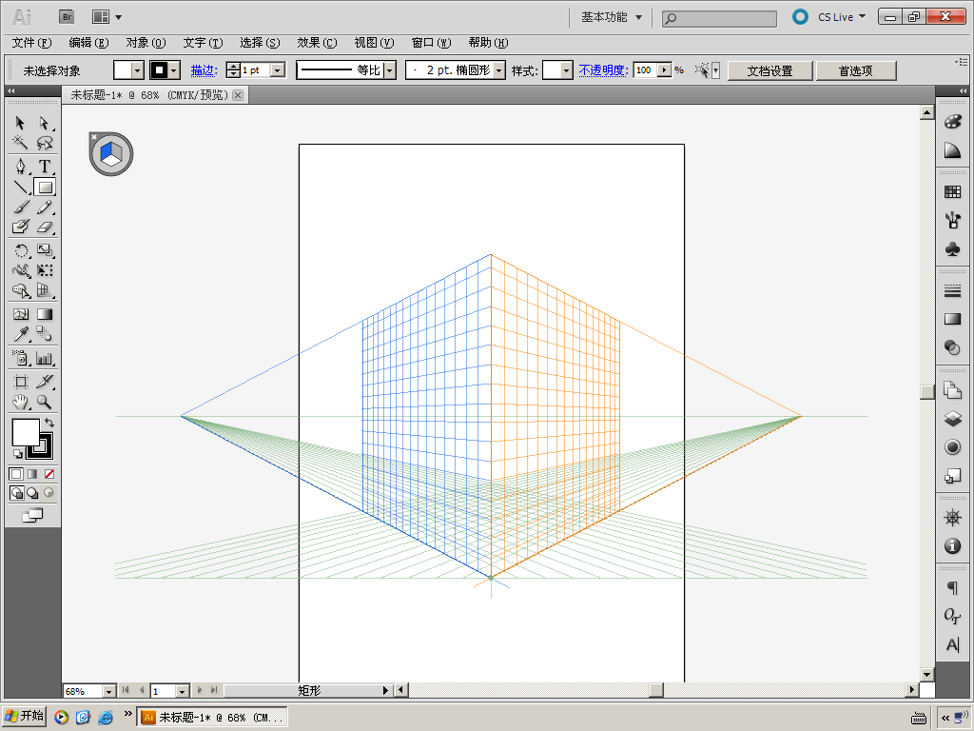Click the perspective plane switching widget cube

click(x=111, y=154)
